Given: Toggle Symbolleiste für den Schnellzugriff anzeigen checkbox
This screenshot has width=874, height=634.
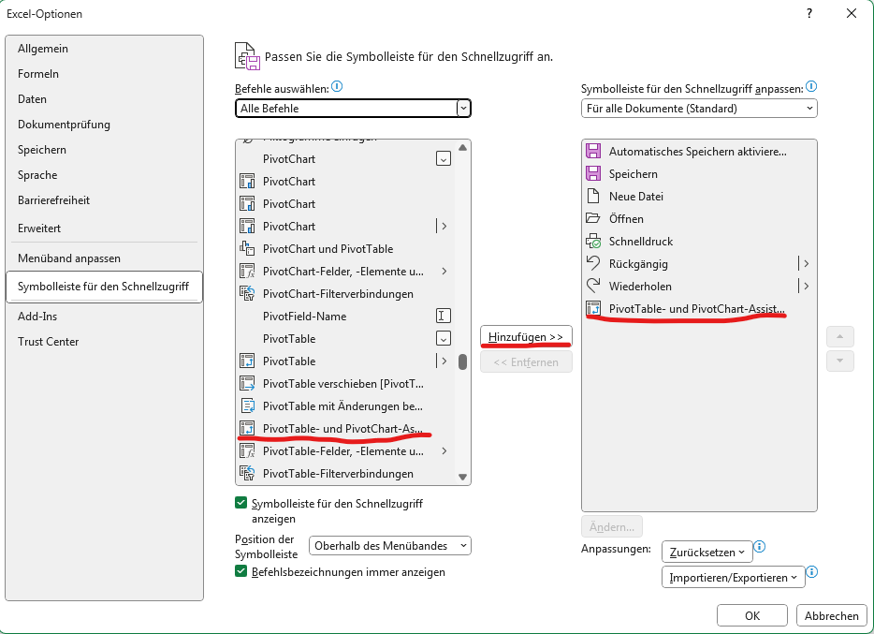Looking at the screenshot, I should pos(241,504).
